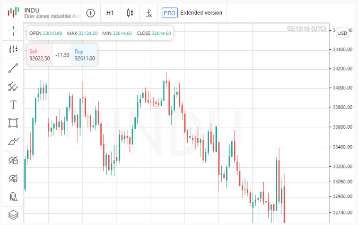Switch to PRO Extended version

192,13
